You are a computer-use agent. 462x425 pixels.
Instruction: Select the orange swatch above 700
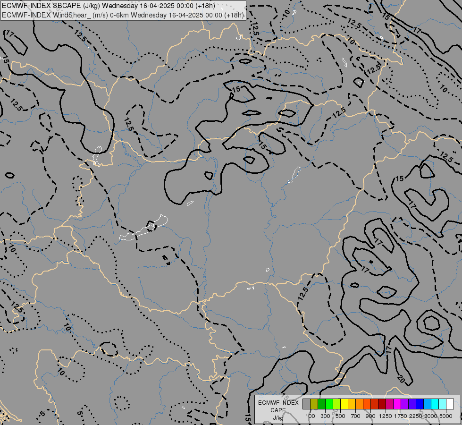coord(359,404)
